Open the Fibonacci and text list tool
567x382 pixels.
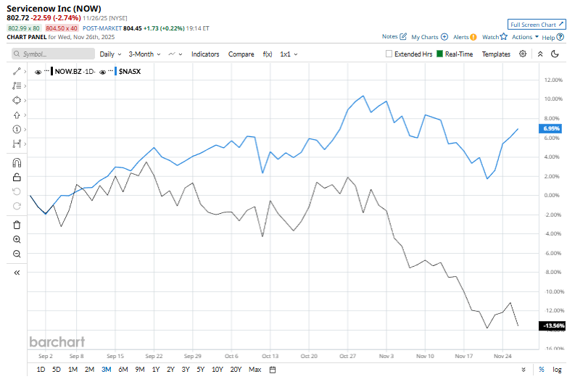tap(17, 86)
